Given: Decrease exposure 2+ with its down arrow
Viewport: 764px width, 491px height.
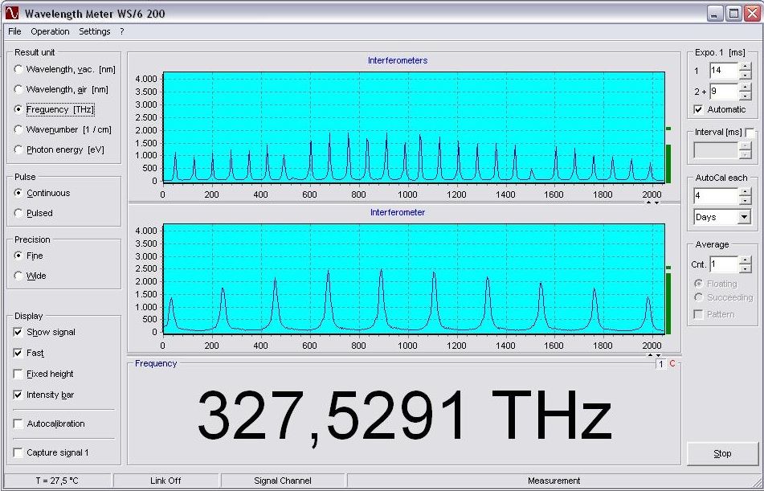Looking at the screenshot, I should 745,96.
